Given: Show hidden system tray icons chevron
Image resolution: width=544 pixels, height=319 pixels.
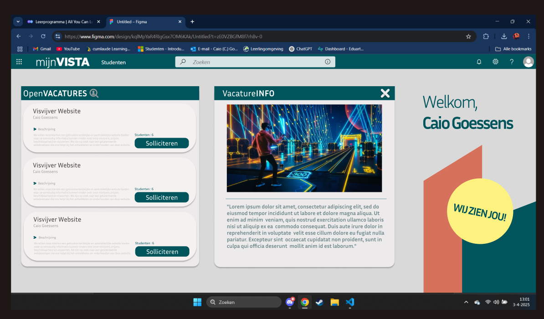Looking at the screenshot, I should 466,302.
